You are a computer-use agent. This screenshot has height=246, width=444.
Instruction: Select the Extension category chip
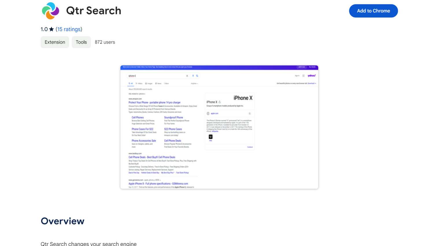pos(55,42)
